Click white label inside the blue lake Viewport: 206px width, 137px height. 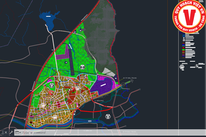pyautogui.click(x=50, y=16)
